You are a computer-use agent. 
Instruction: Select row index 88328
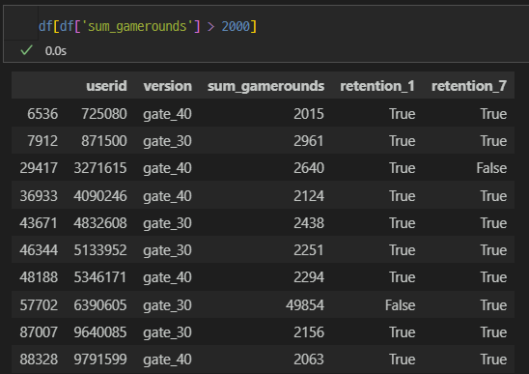click(39, 360)
